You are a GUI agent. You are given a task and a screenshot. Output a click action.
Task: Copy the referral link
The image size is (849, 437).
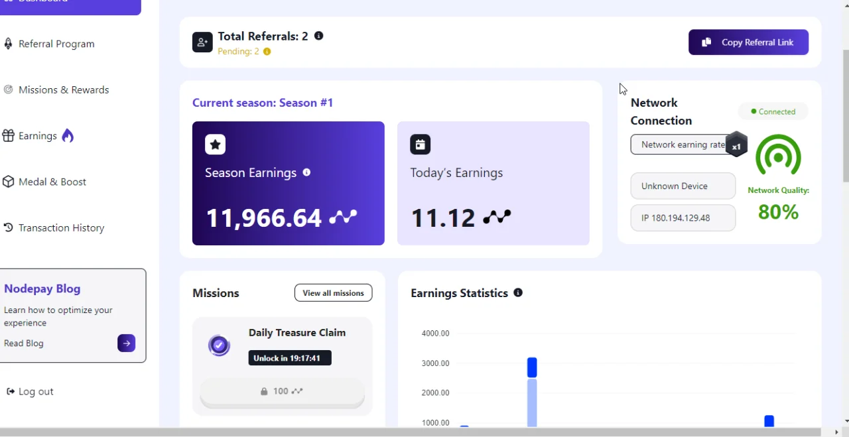(748, 42)
